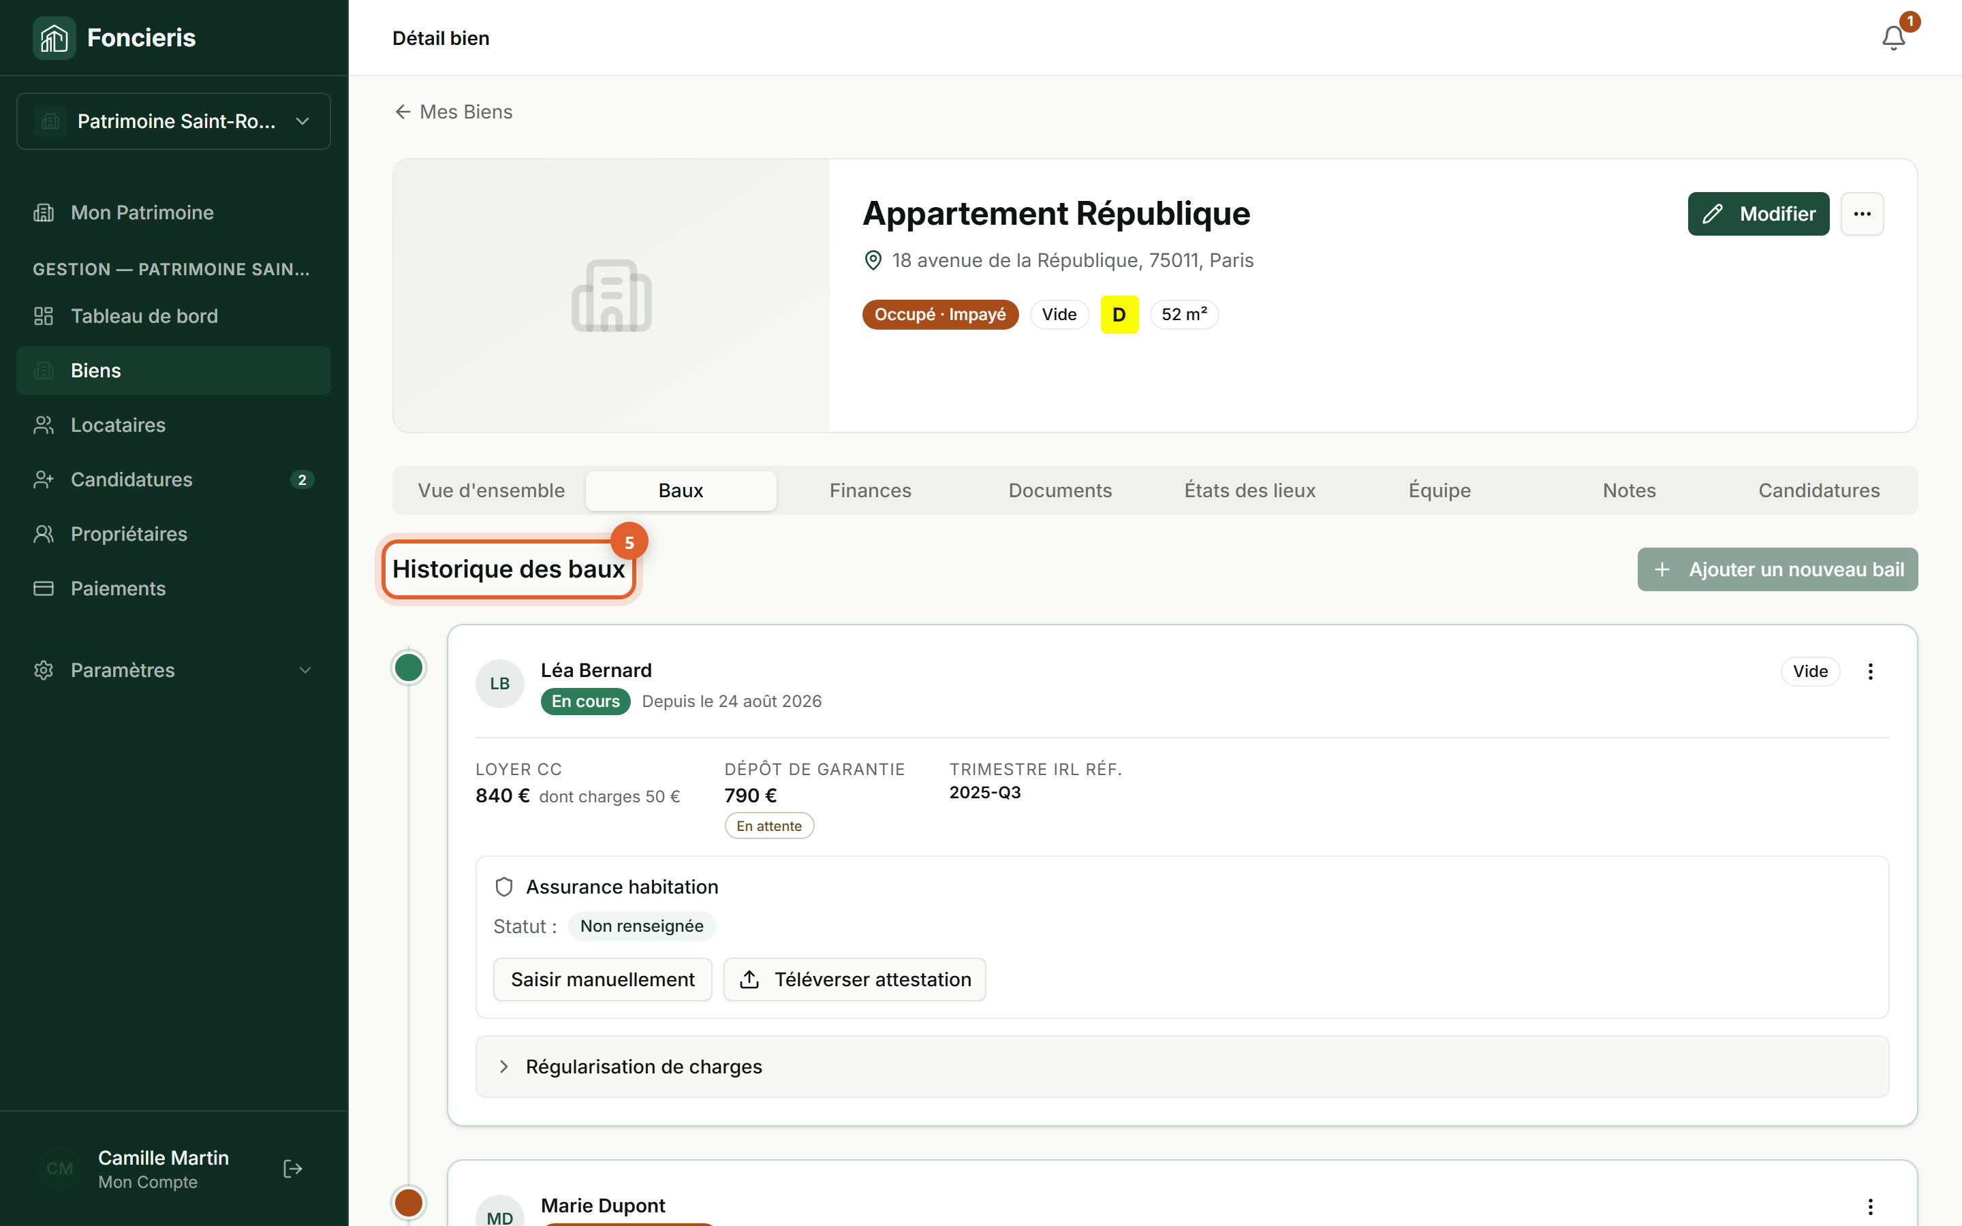Click the yellow D energy rating badge
The image size is (1962, 1226).
1119,315
